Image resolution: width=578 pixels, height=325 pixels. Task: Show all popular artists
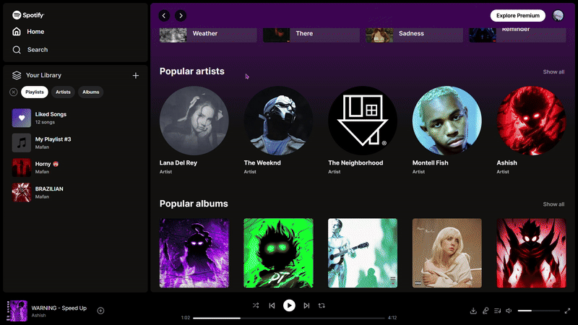pyautogui.click(x=553, y=71)
